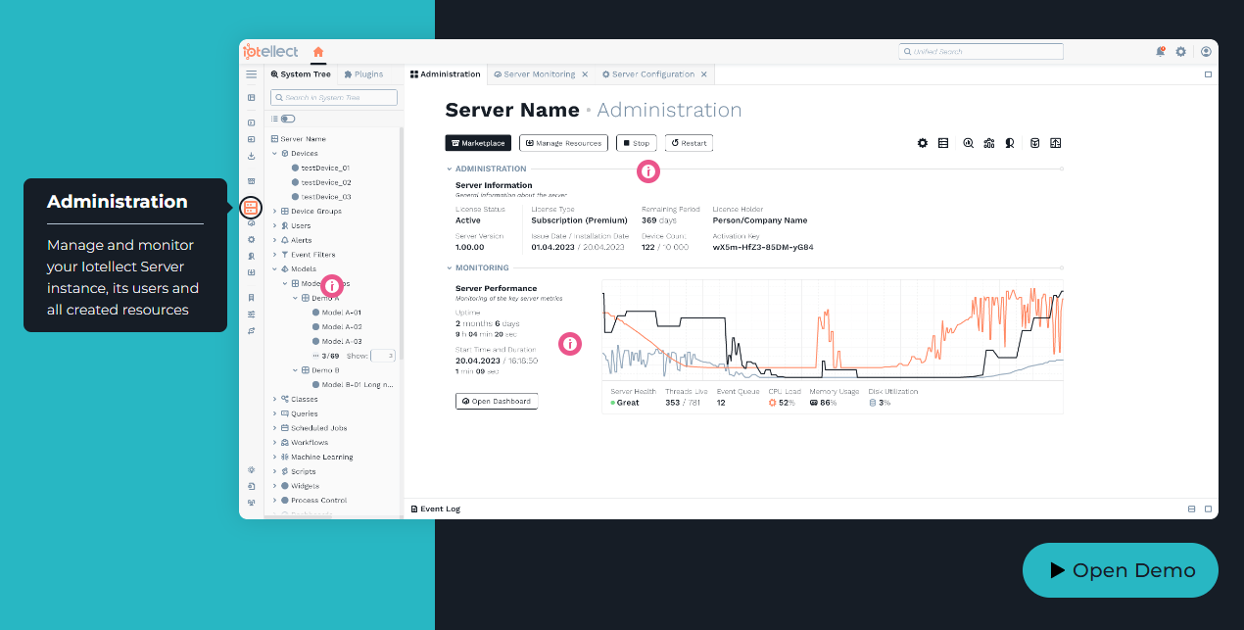Switch to the Plugins tab
The image size is (1244, 630).
363,74
